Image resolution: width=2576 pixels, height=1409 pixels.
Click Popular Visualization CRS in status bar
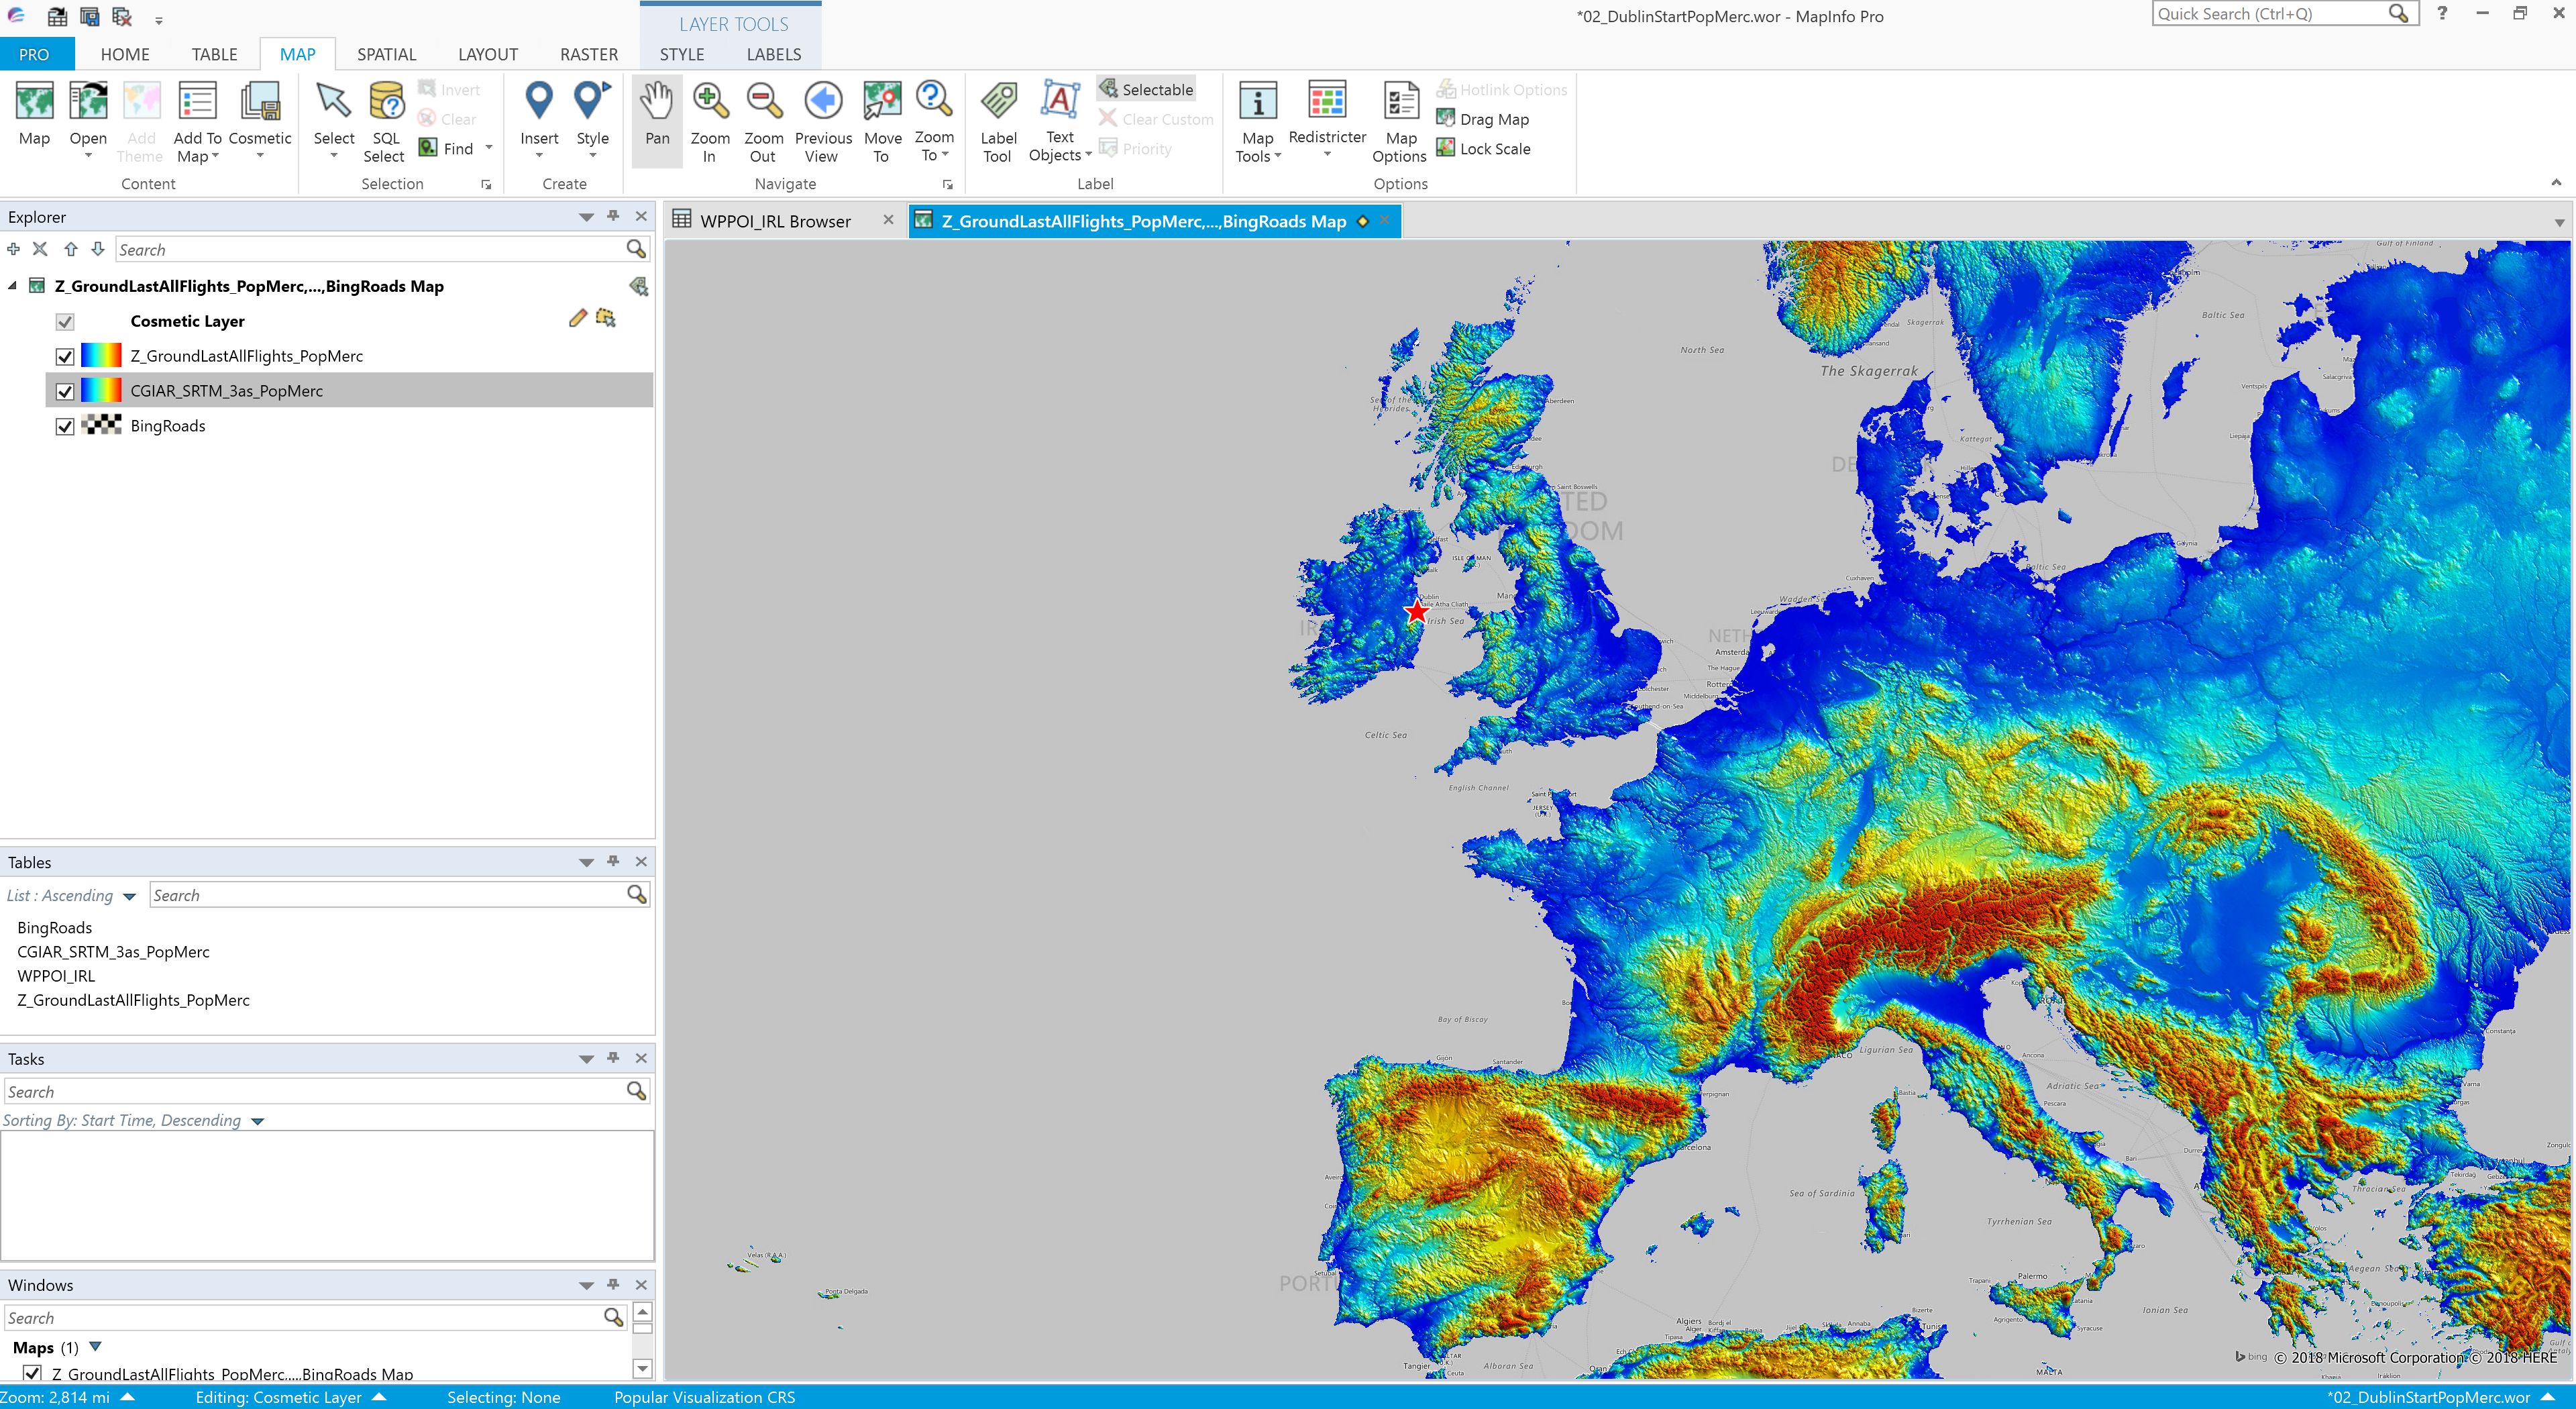point(704,1397)
